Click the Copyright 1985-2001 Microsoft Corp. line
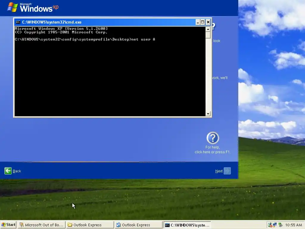Image resolution: width=305 pixels, height=229 pixels. pos(61,32)
